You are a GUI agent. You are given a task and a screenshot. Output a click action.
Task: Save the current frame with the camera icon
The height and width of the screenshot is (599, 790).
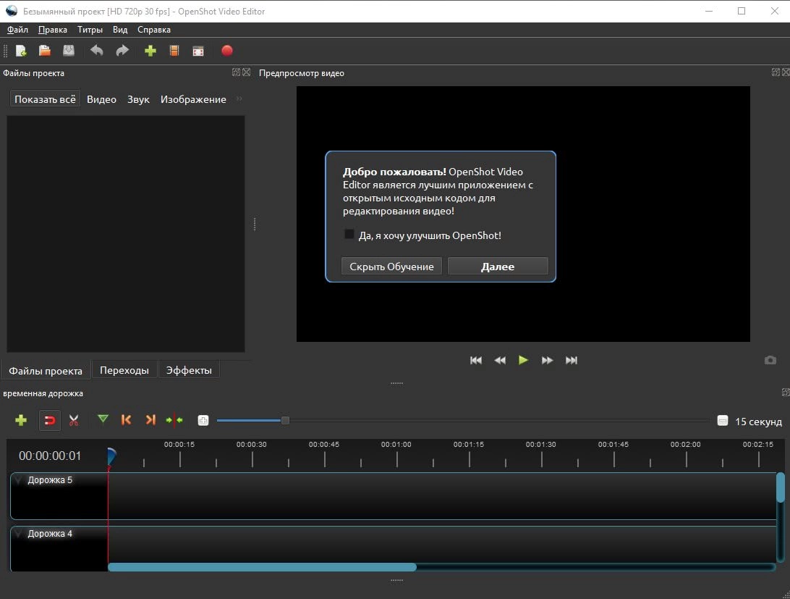coord(770,360)
